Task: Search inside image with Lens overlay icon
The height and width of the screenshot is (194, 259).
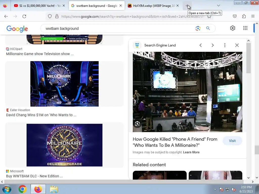Action: [137, 124]
